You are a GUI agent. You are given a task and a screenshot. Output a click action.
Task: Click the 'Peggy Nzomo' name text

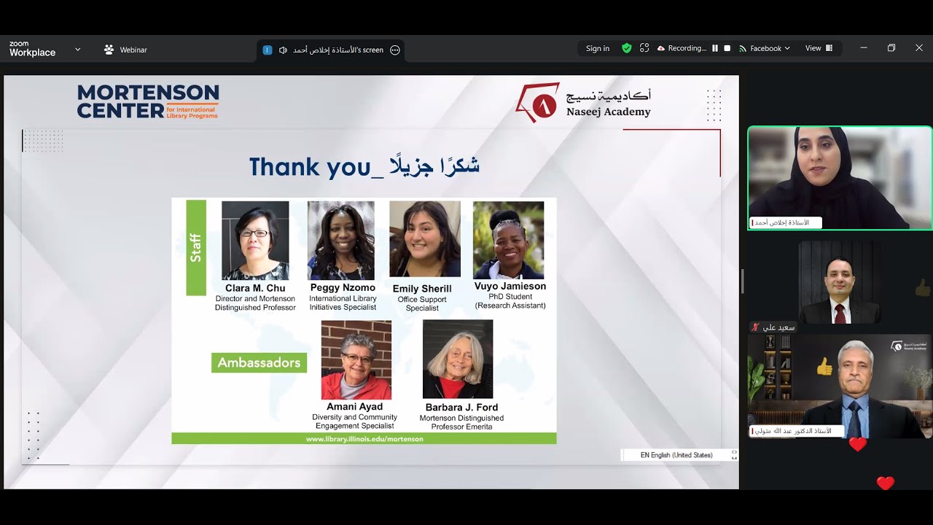[x=343, y=287]
